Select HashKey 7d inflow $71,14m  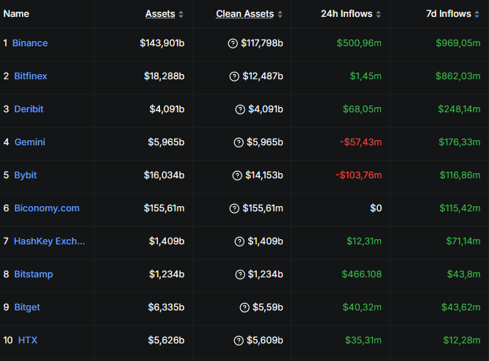click(x=463, y=241)
